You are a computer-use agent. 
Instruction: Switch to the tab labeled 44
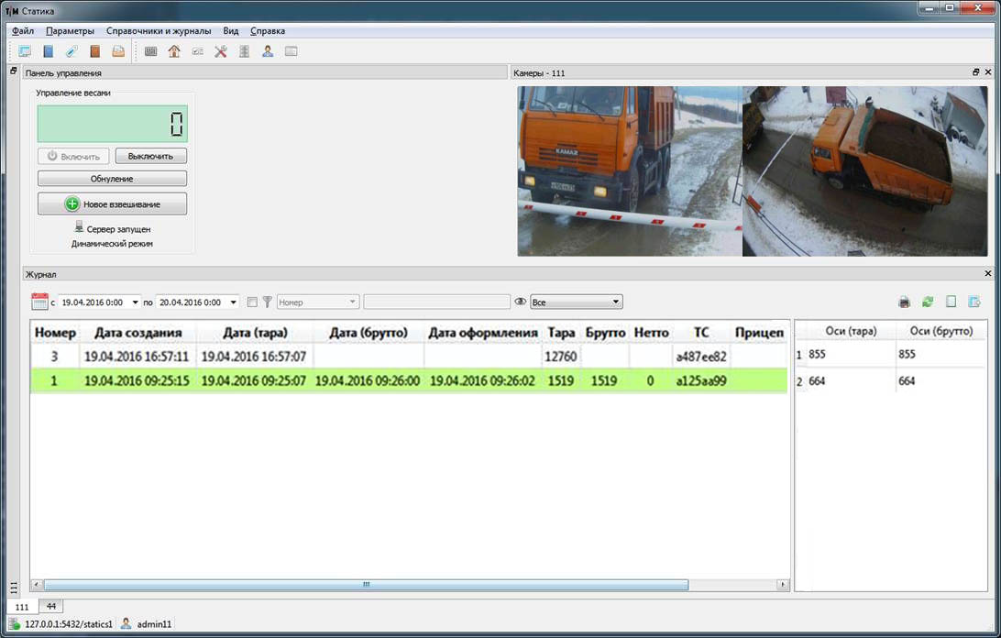(x=51, y=607)
